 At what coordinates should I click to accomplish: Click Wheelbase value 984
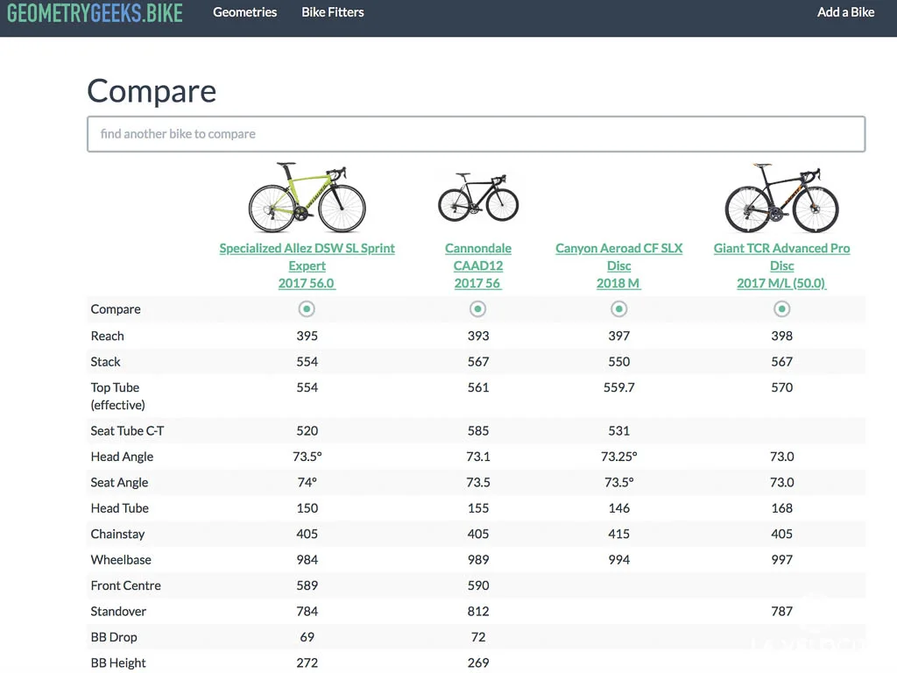[x=307, y=560]
